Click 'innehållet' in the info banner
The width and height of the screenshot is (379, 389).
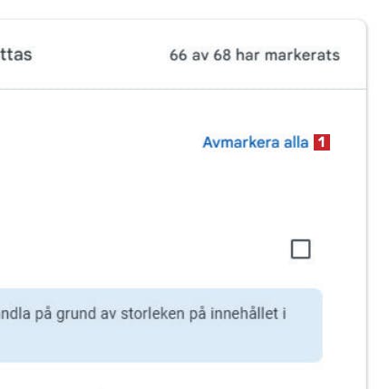244,314
